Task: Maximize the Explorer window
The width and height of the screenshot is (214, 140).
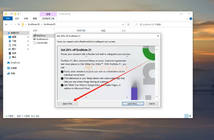Action: (x=181, y=14)
